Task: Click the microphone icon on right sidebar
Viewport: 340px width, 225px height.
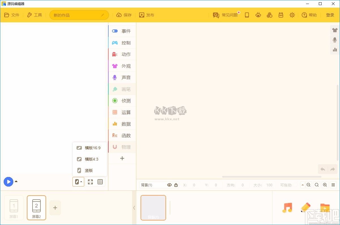Action: point(335,40)
